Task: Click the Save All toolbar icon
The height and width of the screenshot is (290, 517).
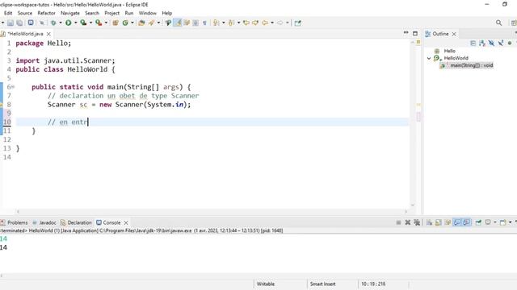Action: (x=19, y=23)
